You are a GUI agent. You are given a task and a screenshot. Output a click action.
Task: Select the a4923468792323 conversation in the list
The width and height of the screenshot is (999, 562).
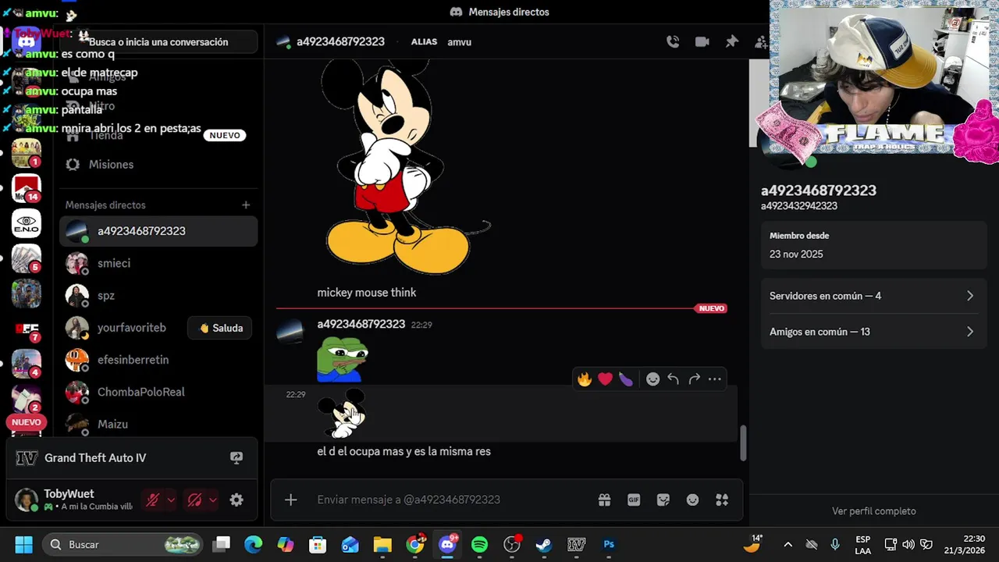coord(158,231)
